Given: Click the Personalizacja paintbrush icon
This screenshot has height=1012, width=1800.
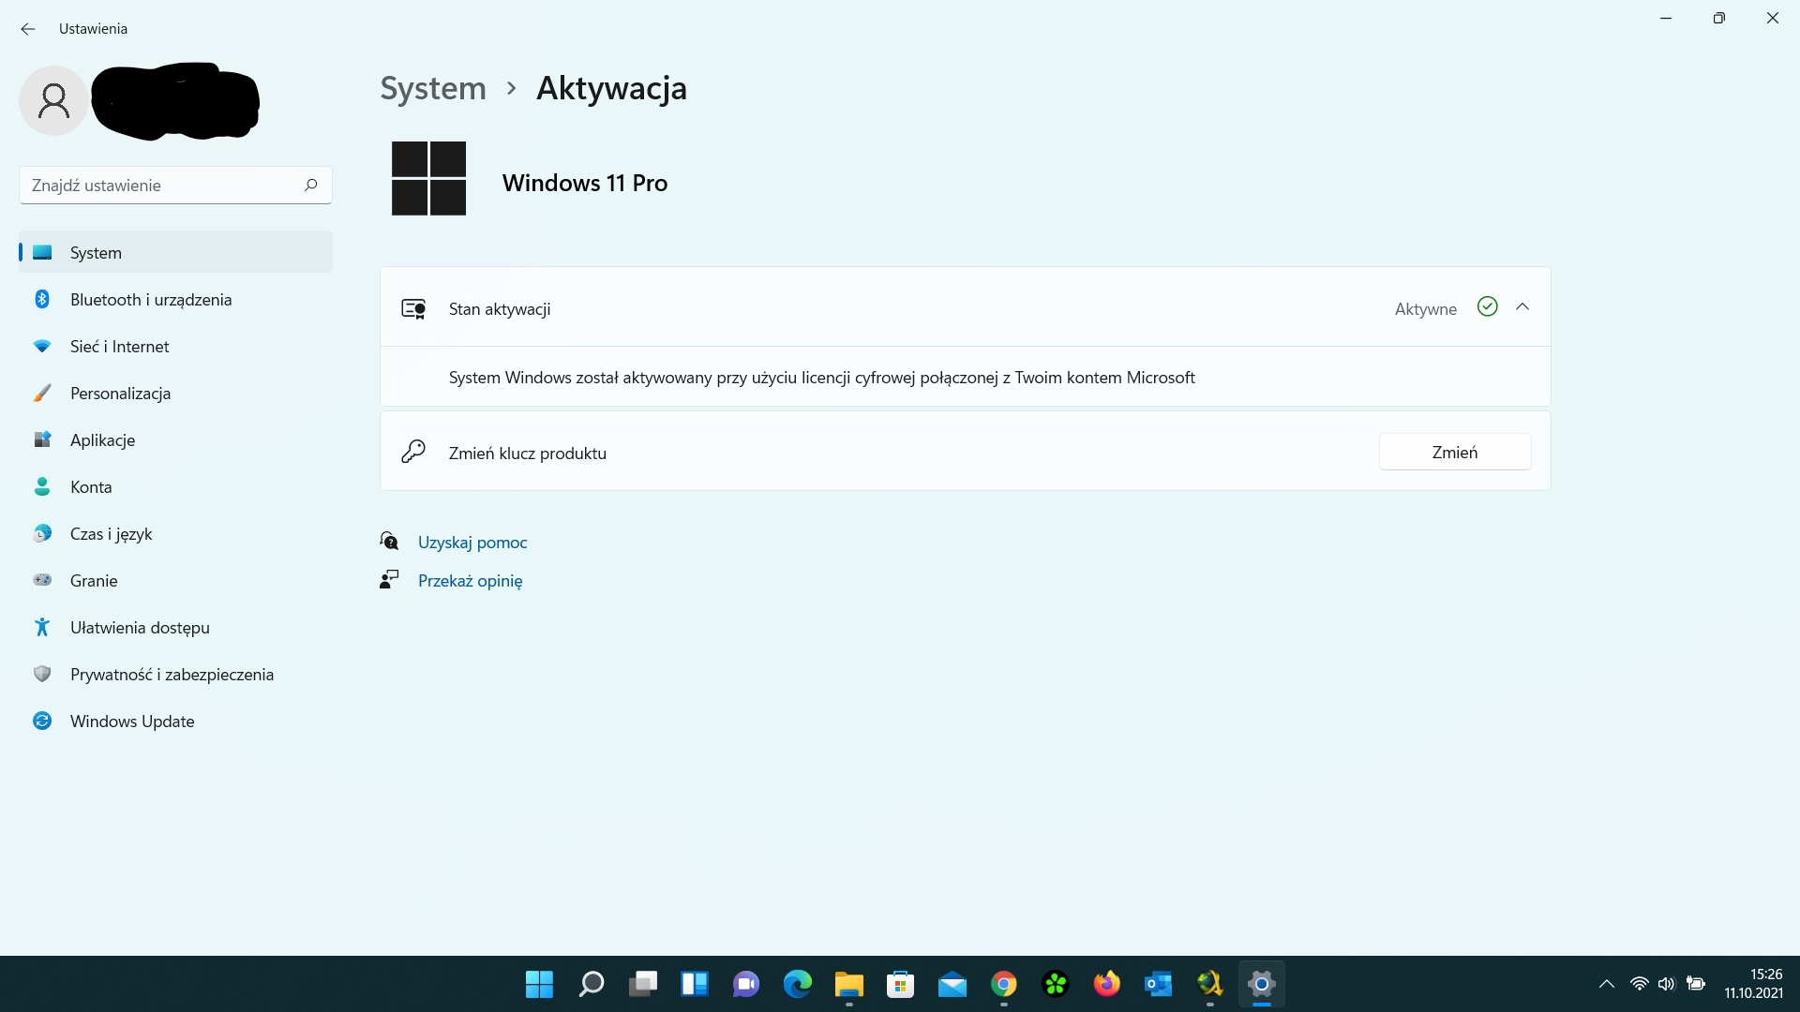Looking at the screenshot, I should 42,393.
